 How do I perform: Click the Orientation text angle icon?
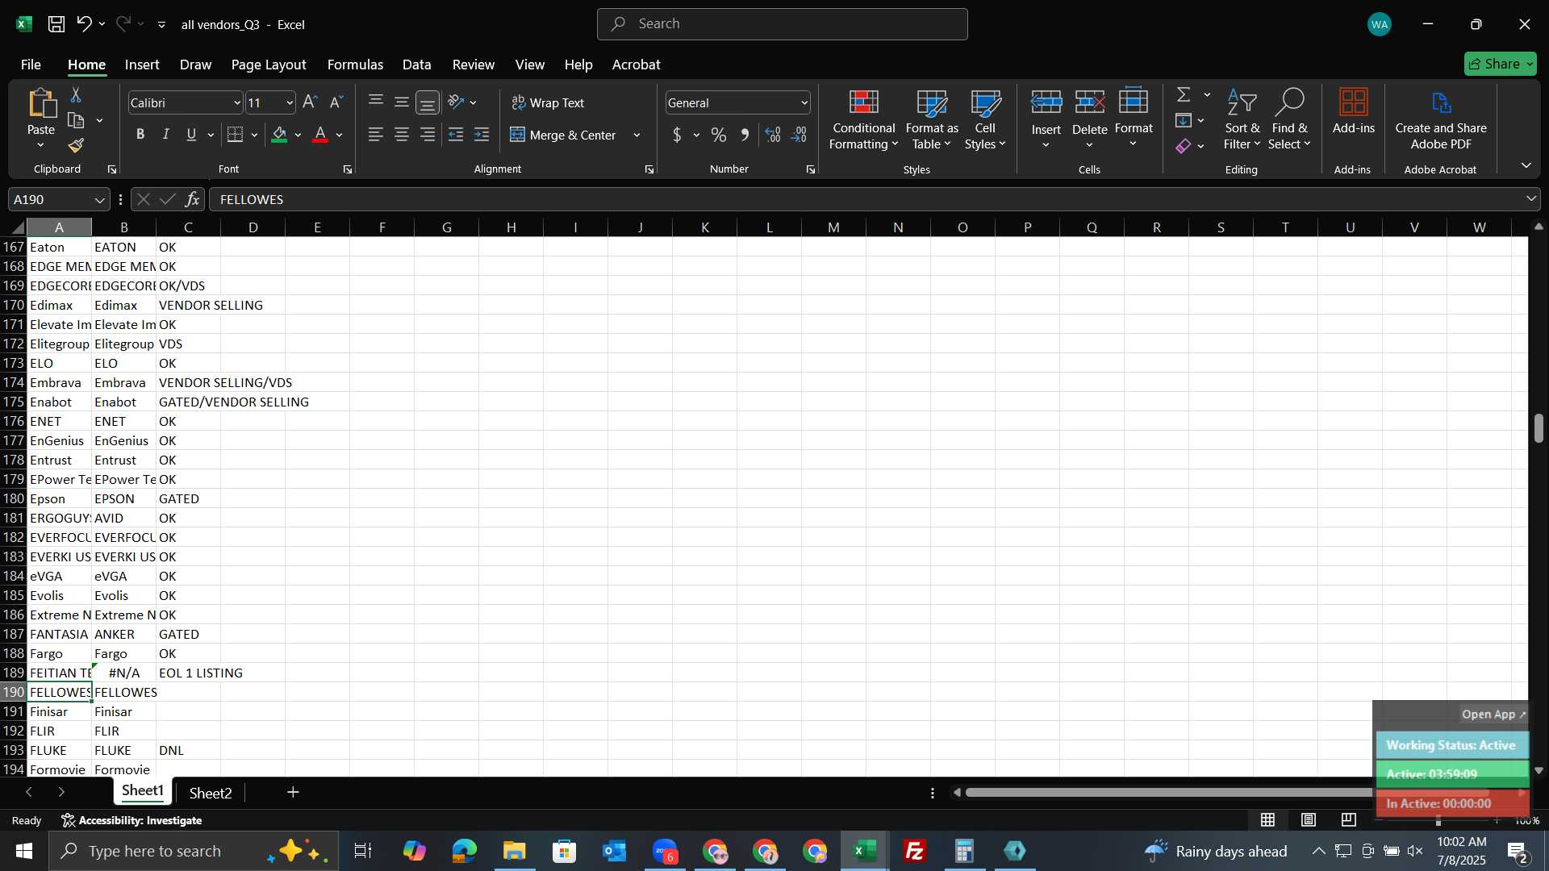[456, 102]
